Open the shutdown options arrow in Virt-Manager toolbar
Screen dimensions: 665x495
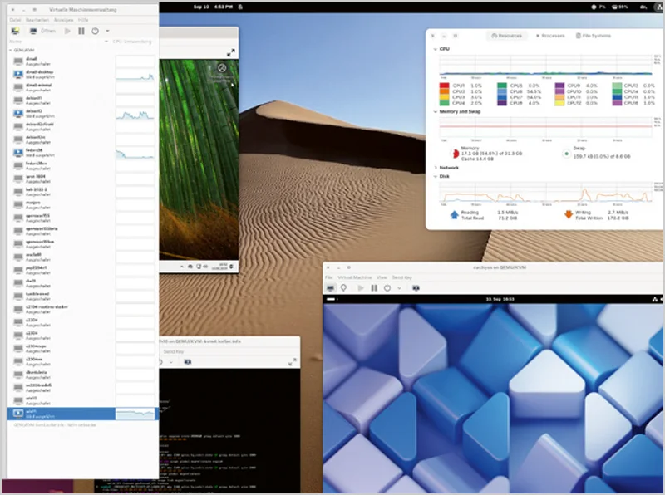107,31
